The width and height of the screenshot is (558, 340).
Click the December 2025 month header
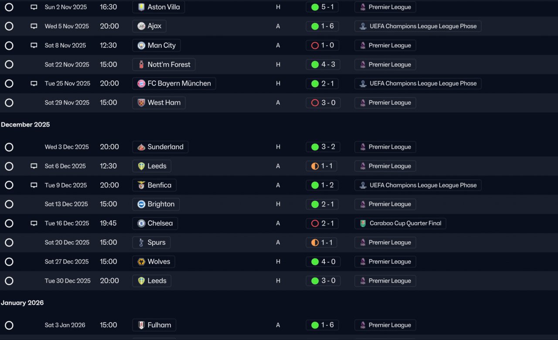tap(25, 125)
